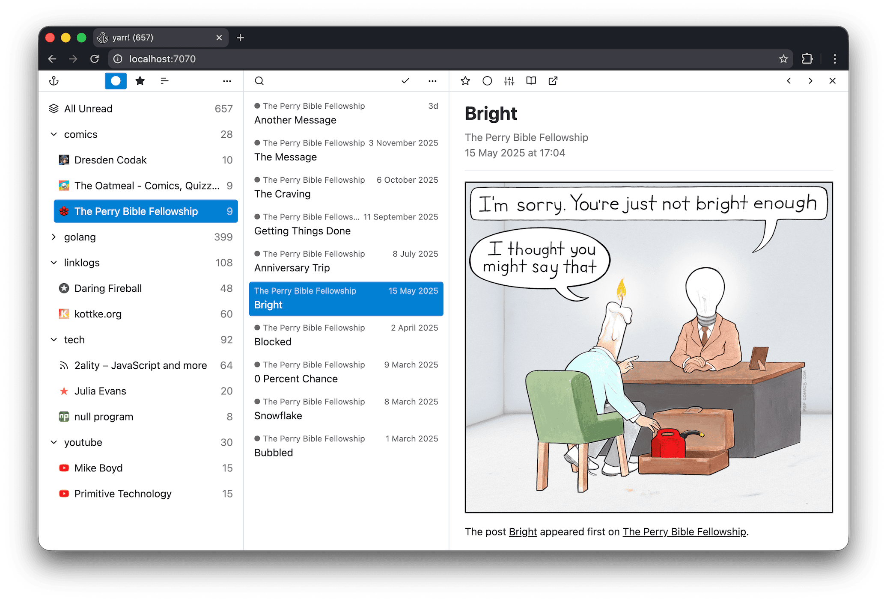Screen dimensions: 887x601
Task: Show all items list filter
Action: (x=164, y=81)
